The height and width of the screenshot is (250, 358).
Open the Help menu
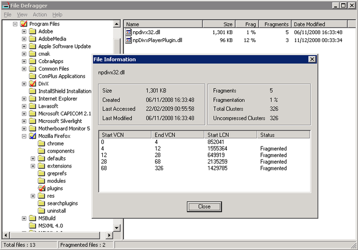click(57, 15)
